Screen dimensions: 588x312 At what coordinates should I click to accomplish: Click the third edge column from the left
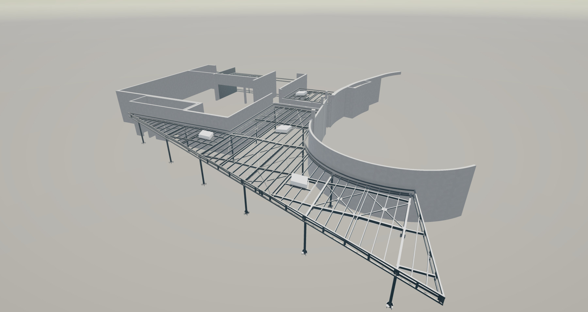pos(202,172)
